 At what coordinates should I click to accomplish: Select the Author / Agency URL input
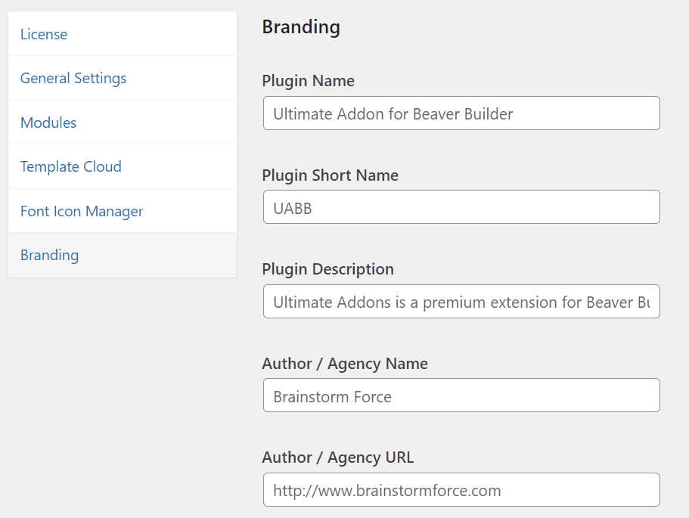point(461,489)
